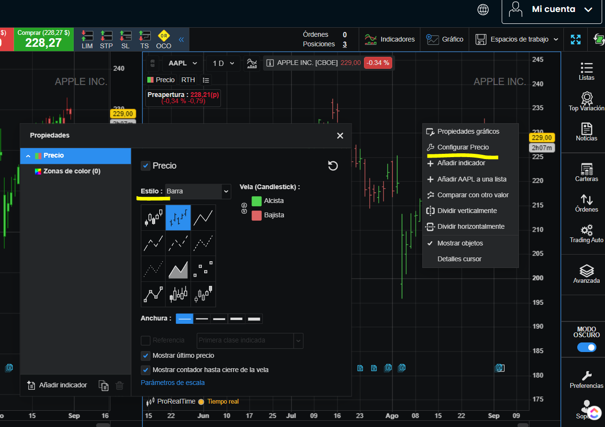This screenshot has width=605, height=427.
Task: Close the Propiedades dialog
Action: pos(340,136)
